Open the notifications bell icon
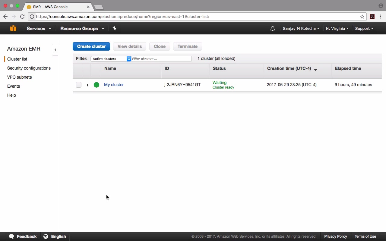 pos(273,29)
